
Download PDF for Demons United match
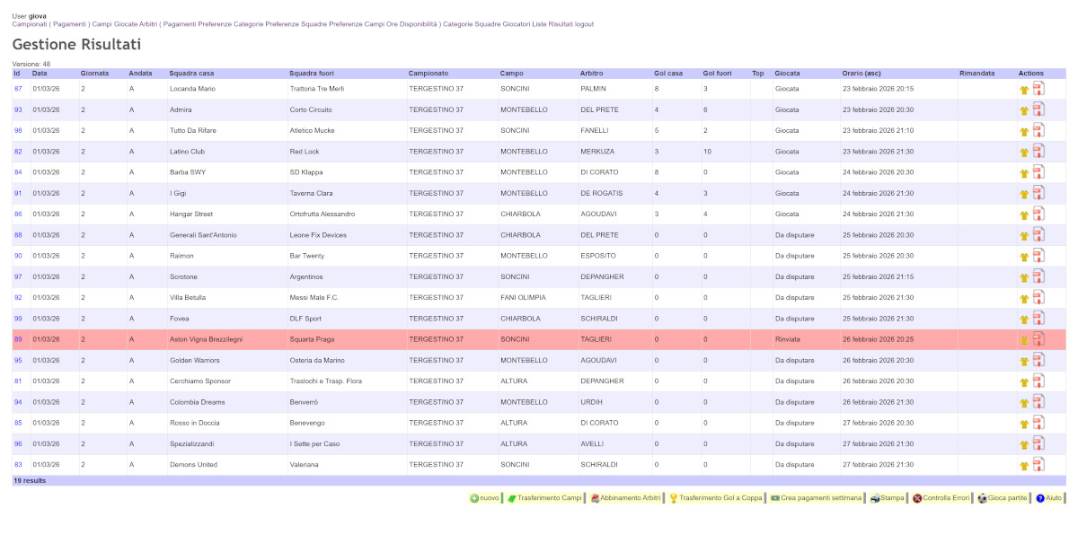1038,464
